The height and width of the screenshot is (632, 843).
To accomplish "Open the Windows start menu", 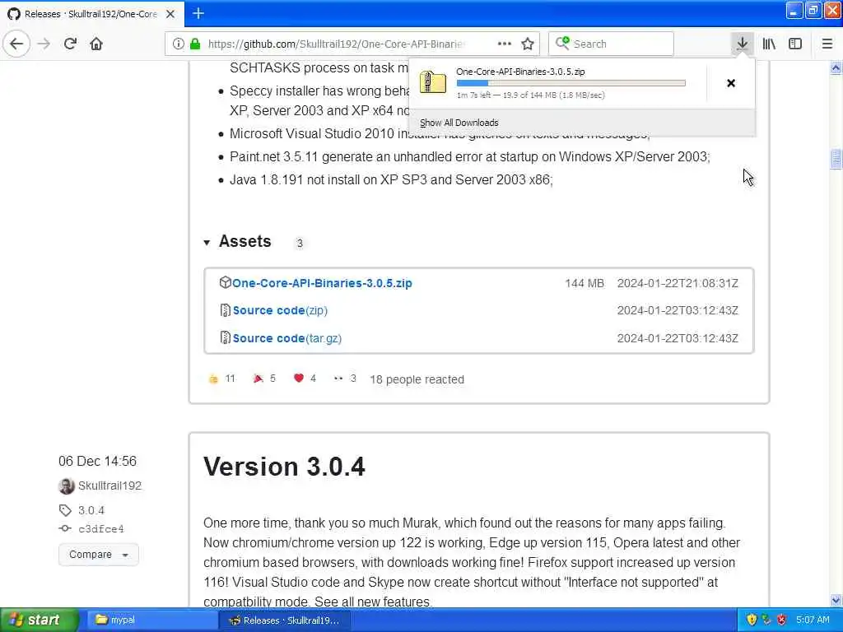I will point(39,620).
